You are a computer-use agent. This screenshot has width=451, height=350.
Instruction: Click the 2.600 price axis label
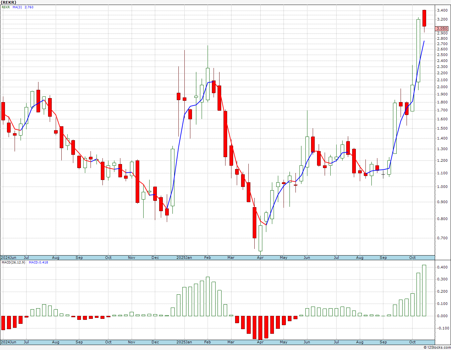[442, 49]
